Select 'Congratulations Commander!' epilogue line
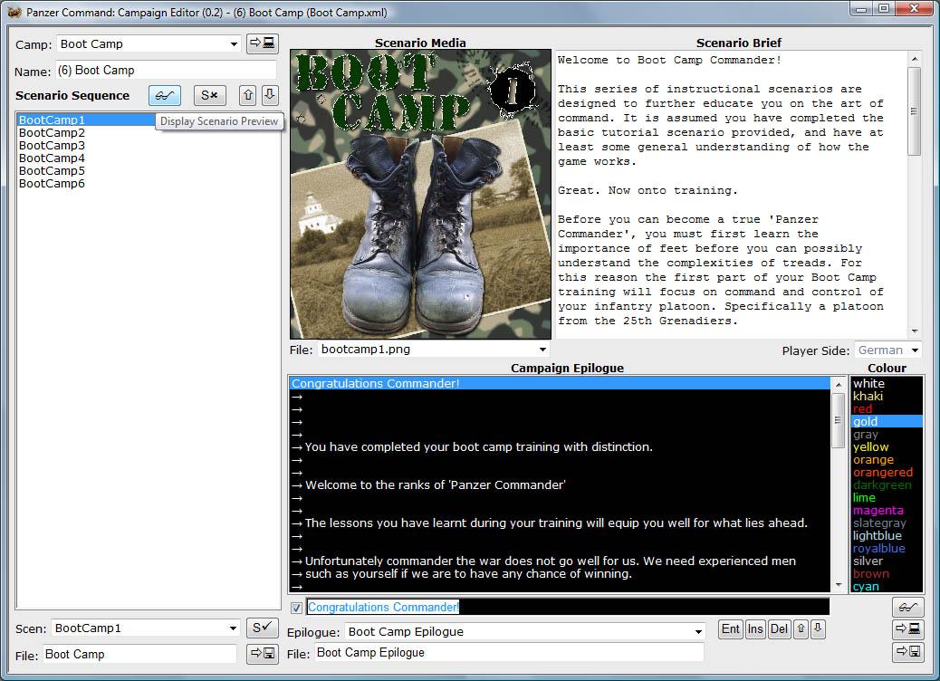This screenshot has width=940, height=681. pos(560,383)
